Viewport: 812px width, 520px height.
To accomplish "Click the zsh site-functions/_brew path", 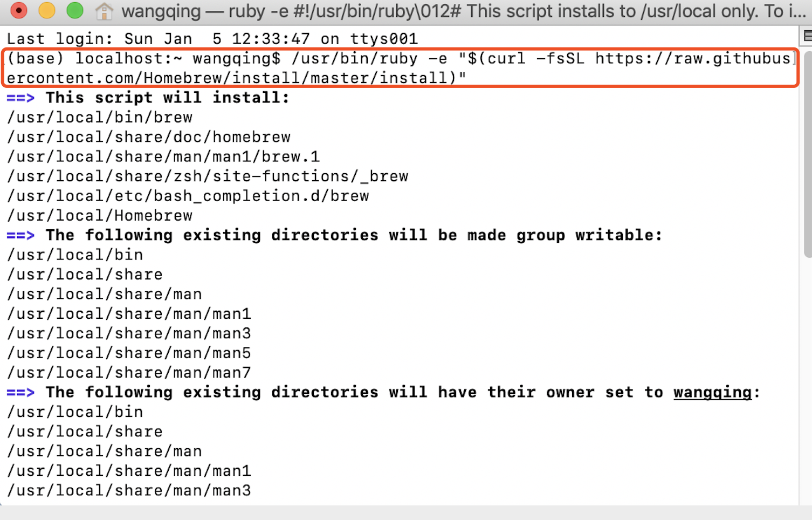I will click(x=208, y=176).
